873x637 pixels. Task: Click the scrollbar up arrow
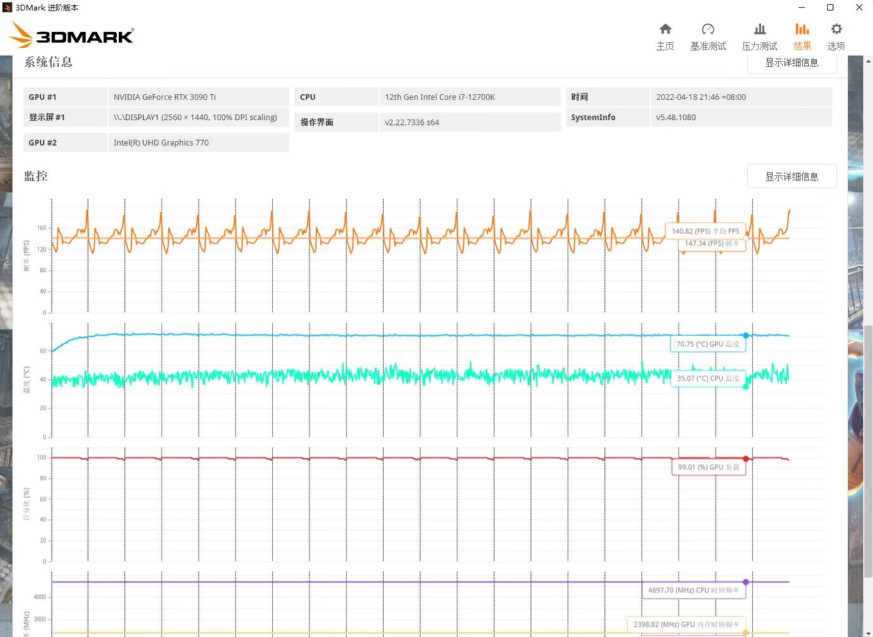point(868,61)
